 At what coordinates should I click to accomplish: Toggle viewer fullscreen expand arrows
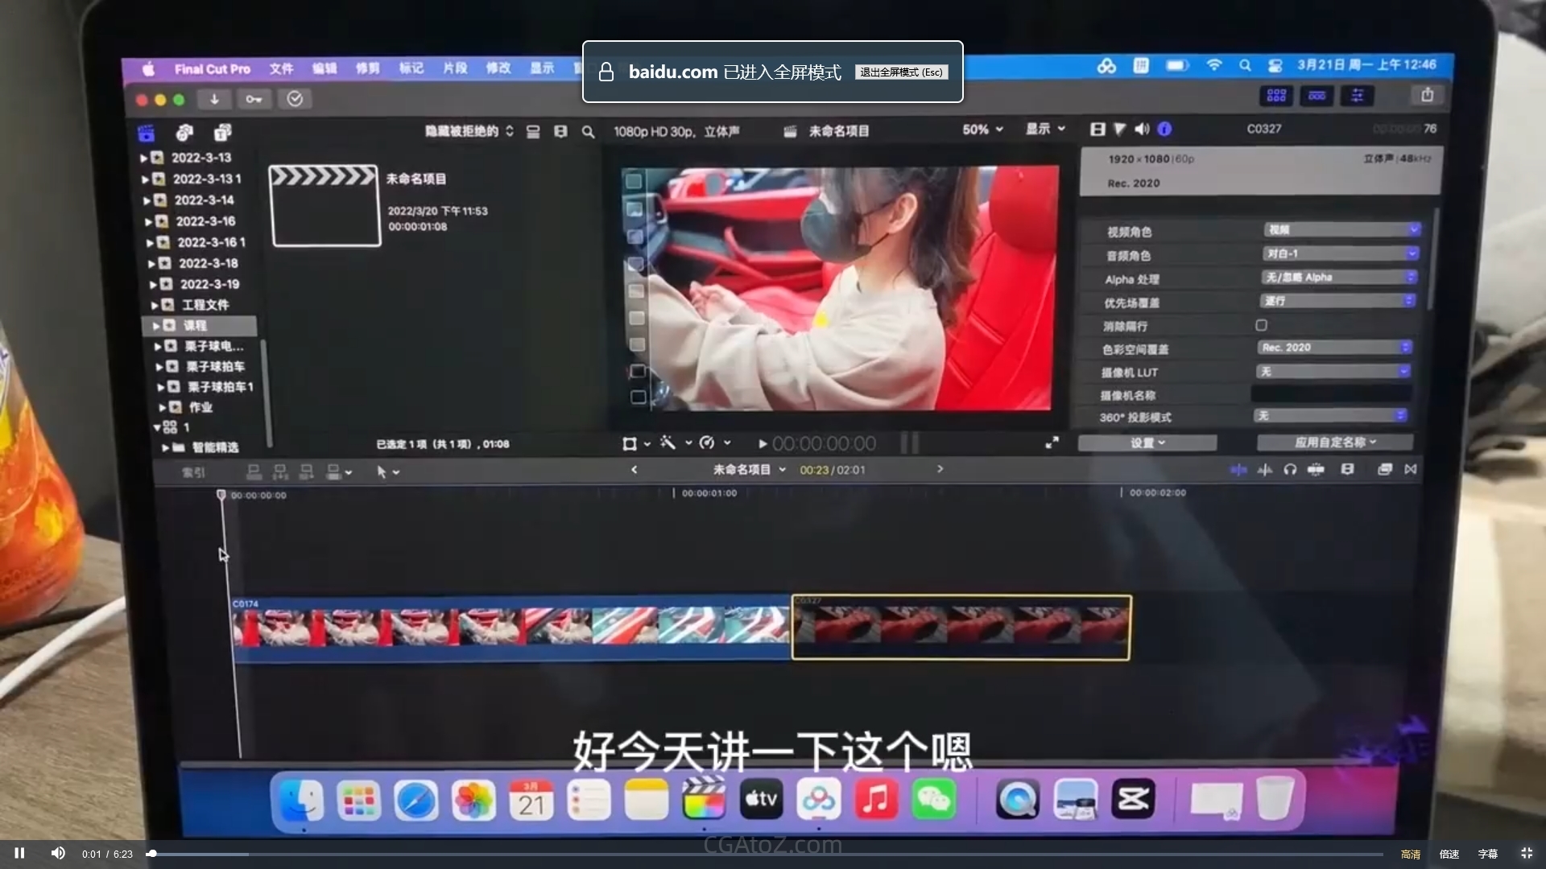point(1052,443)
